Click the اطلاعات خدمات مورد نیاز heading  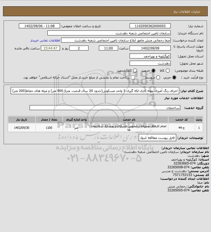(184, 98)
